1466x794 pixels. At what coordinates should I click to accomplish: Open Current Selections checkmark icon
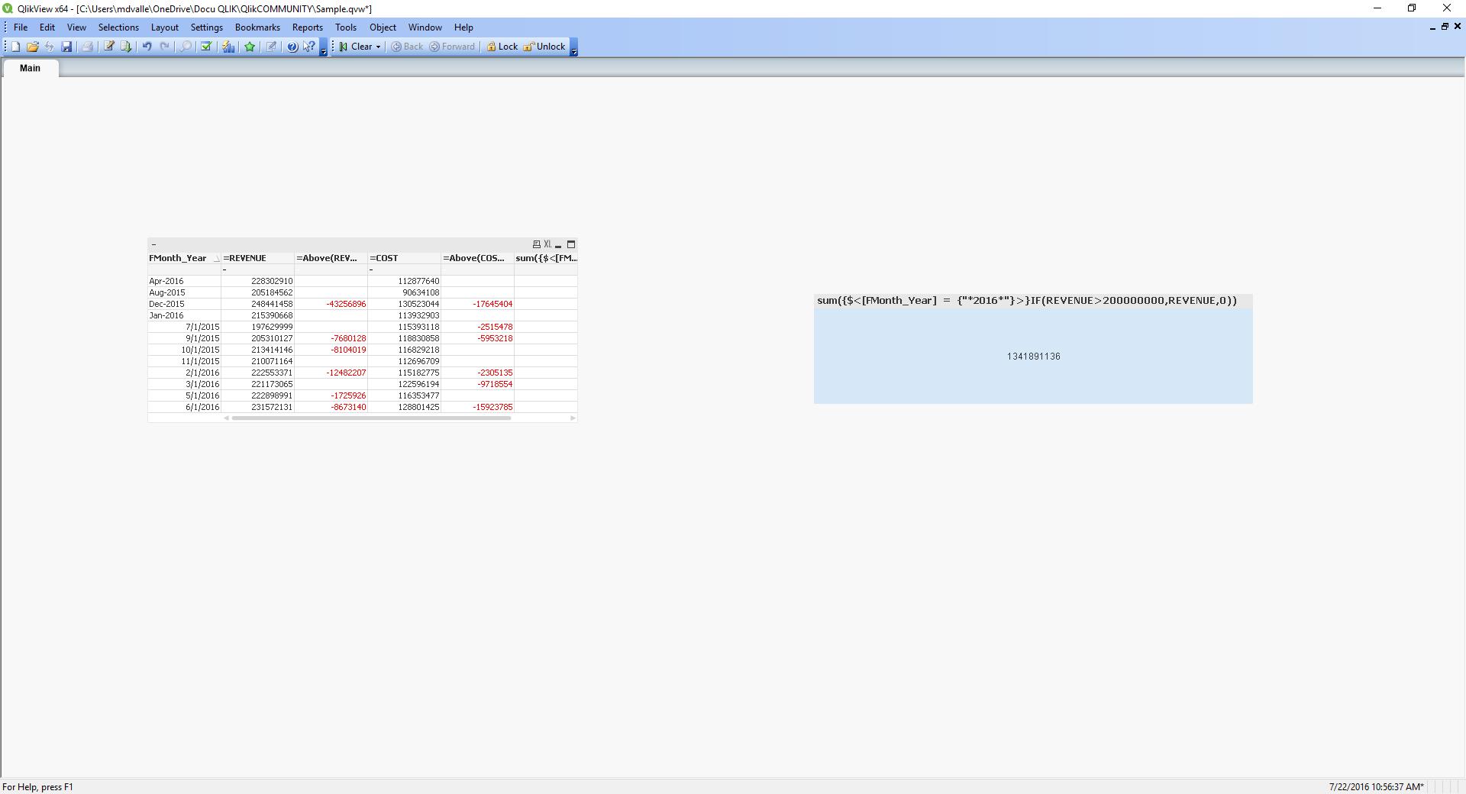[205, 47]
